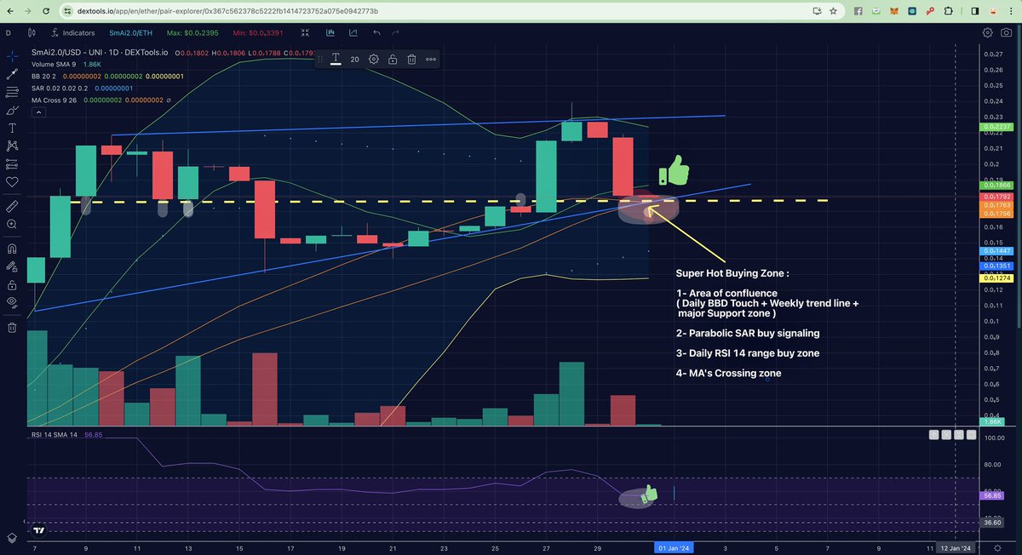Image resolution: width=1022 pixels, height=555 pixels.
Task: Open the forecasting and measurement tools
Action: [x=12, y=163]
